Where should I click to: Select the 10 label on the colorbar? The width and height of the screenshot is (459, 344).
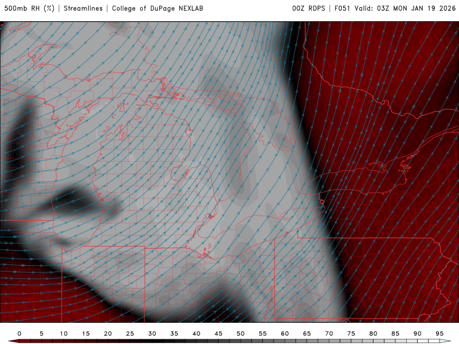tap(64, 334)
